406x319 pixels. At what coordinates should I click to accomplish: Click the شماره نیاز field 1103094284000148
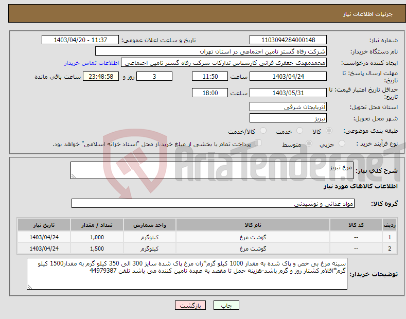[288, 40]
